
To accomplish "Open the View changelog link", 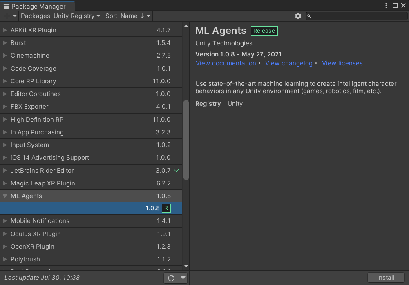I will (289, 63).
